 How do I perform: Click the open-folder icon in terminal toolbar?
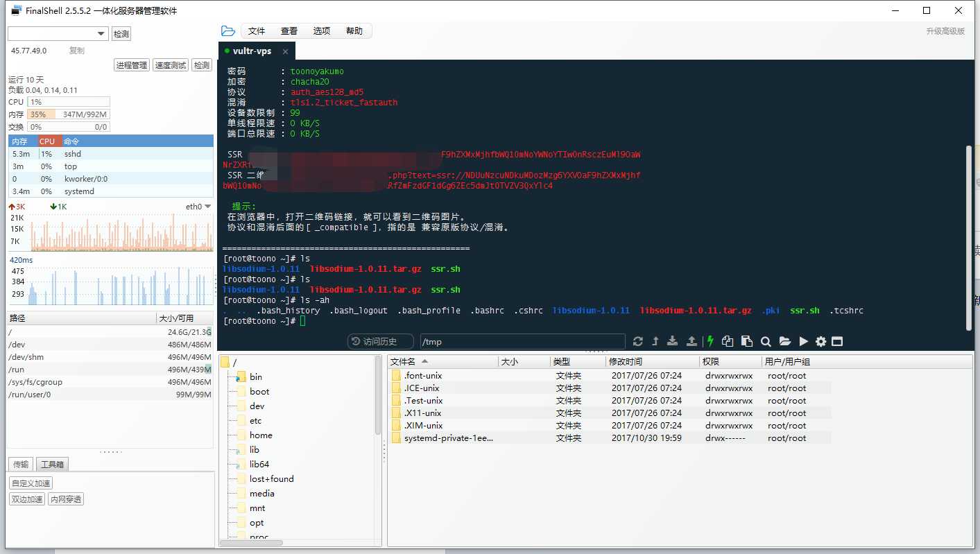(784, 341)
